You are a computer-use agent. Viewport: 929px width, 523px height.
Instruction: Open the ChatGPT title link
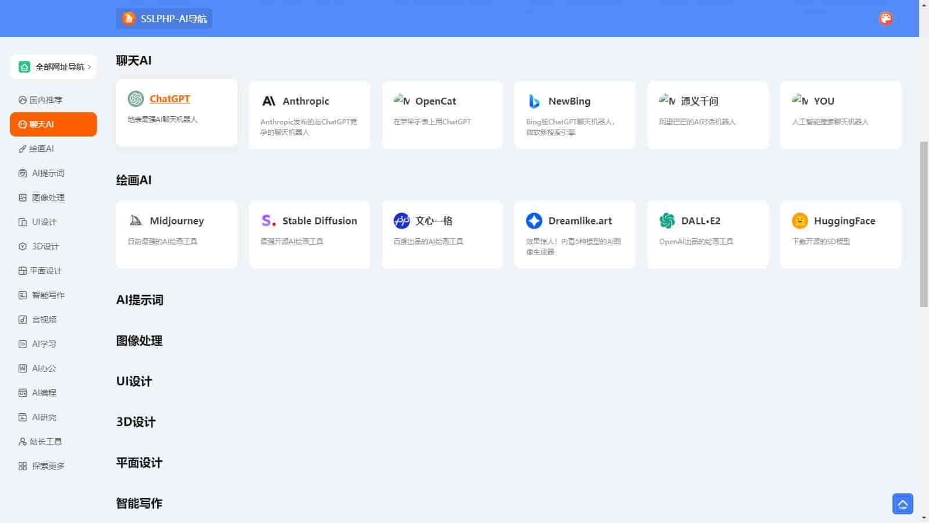170,99
